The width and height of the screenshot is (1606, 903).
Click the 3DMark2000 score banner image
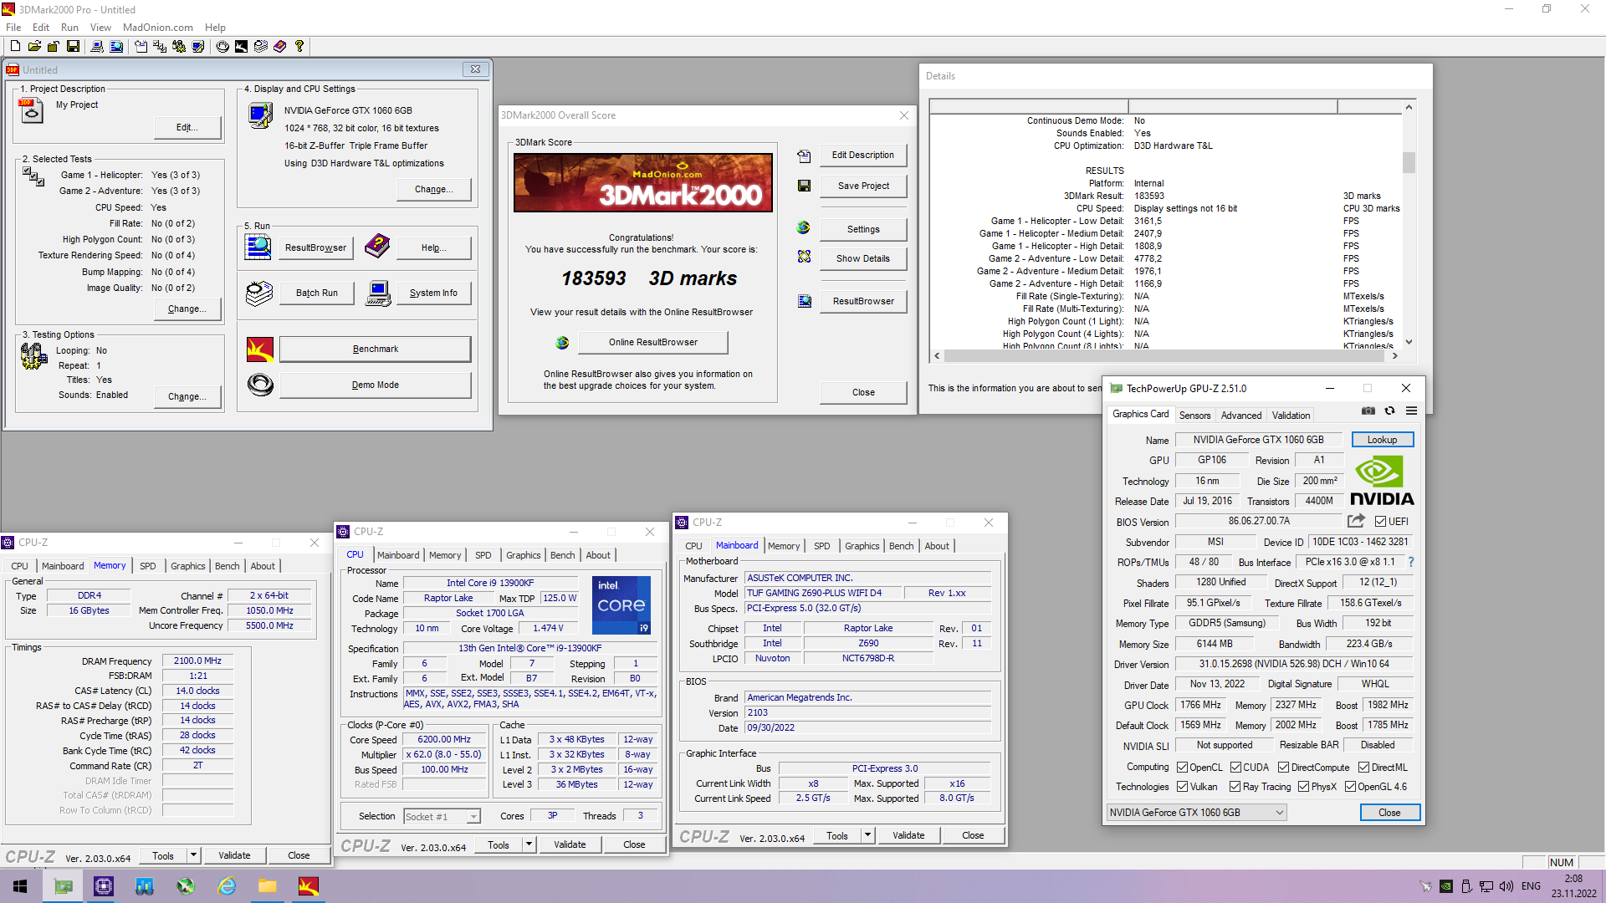(x=642, y=182)
